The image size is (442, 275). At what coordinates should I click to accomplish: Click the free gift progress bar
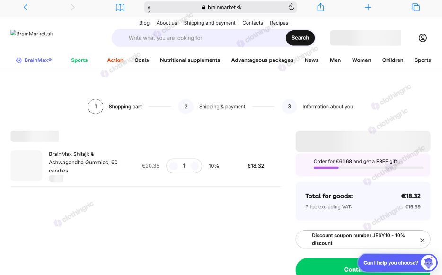tap(368, 168)
